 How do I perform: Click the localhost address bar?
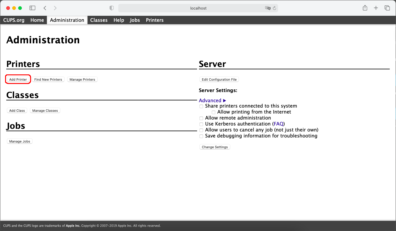pyautogui.click(x=198, y=8)
